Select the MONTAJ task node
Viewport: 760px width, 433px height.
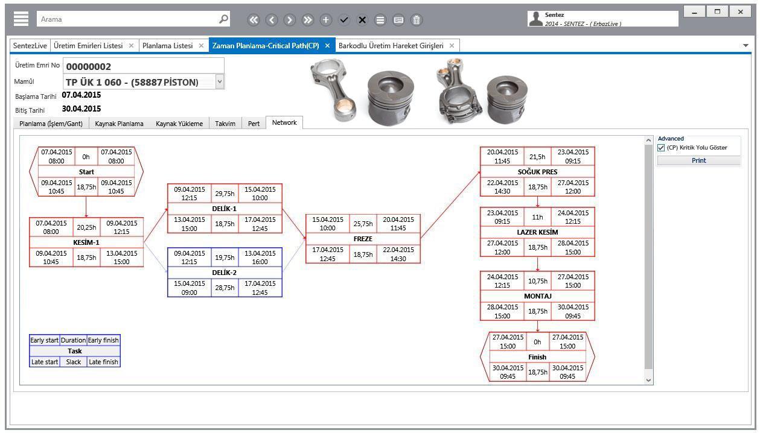point(537,296)
